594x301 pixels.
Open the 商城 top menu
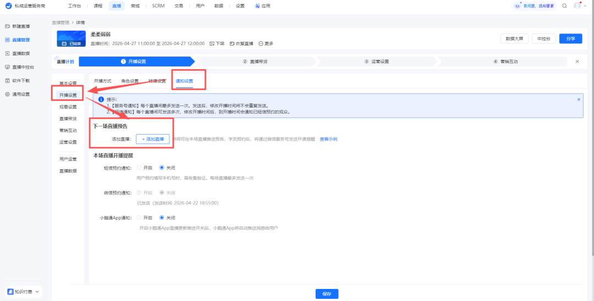pyautogui.click(x=135, y=6)
